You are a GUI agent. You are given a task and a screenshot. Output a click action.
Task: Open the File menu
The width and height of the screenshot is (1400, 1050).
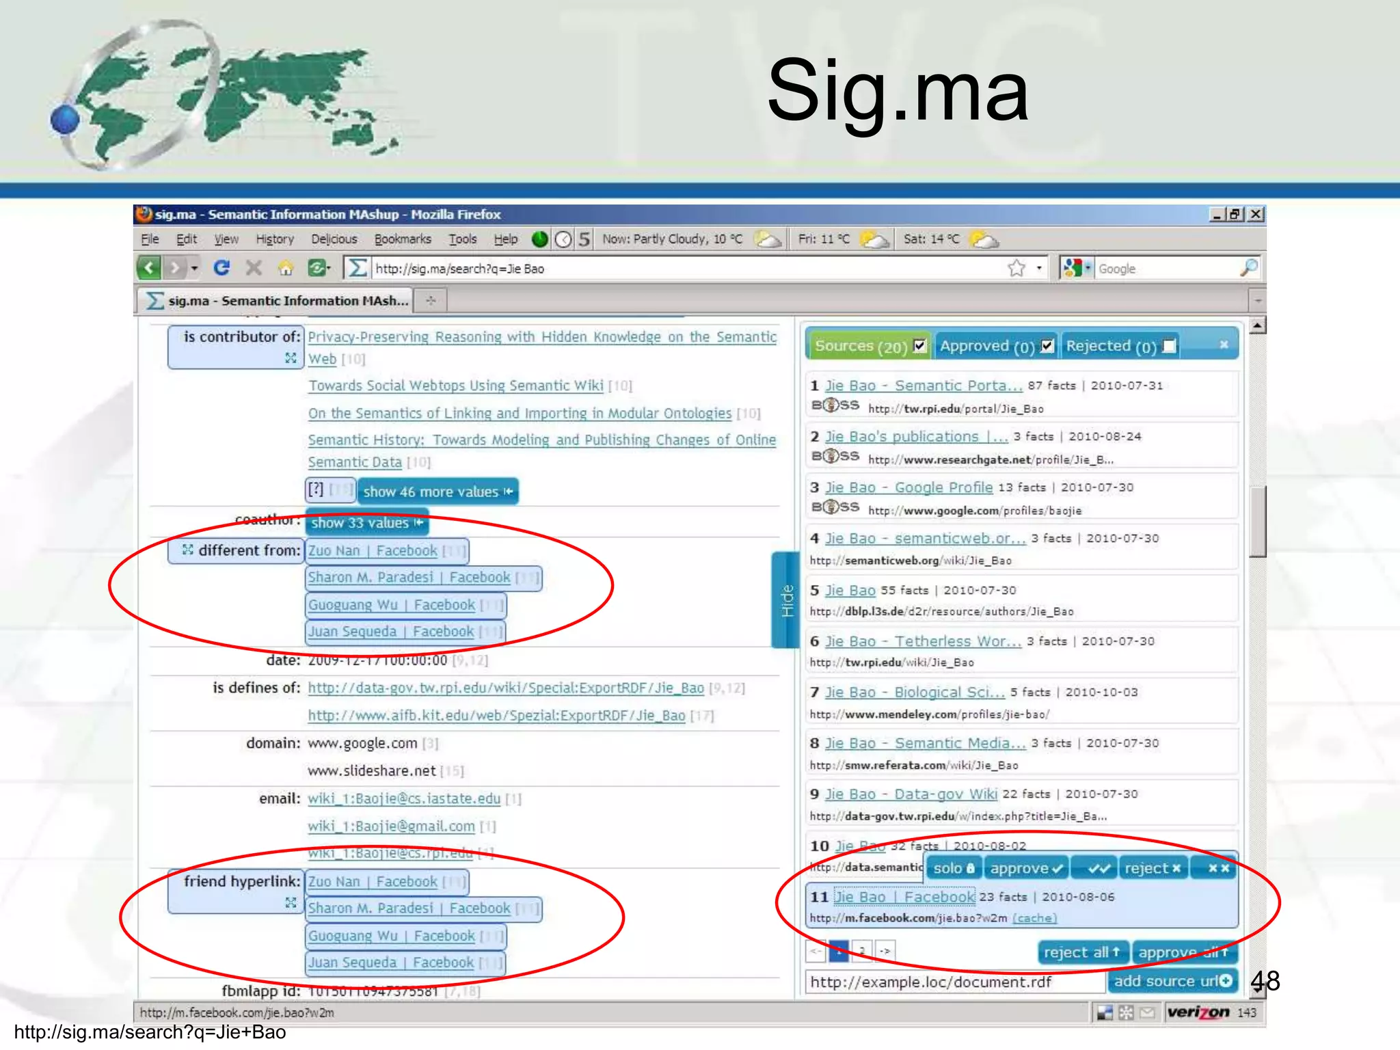[150, 239]
